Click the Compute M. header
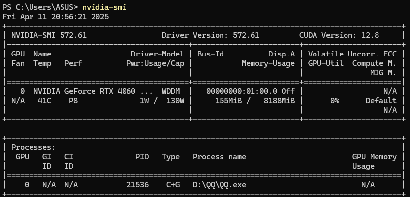The image size is (410, 197). pos(375,63)
